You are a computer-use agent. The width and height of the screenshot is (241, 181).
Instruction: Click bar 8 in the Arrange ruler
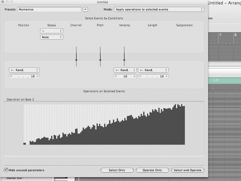235,35
